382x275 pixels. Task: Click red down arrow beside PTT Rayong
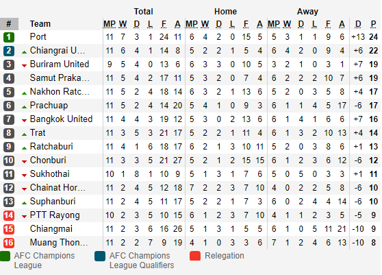[24, 216]
